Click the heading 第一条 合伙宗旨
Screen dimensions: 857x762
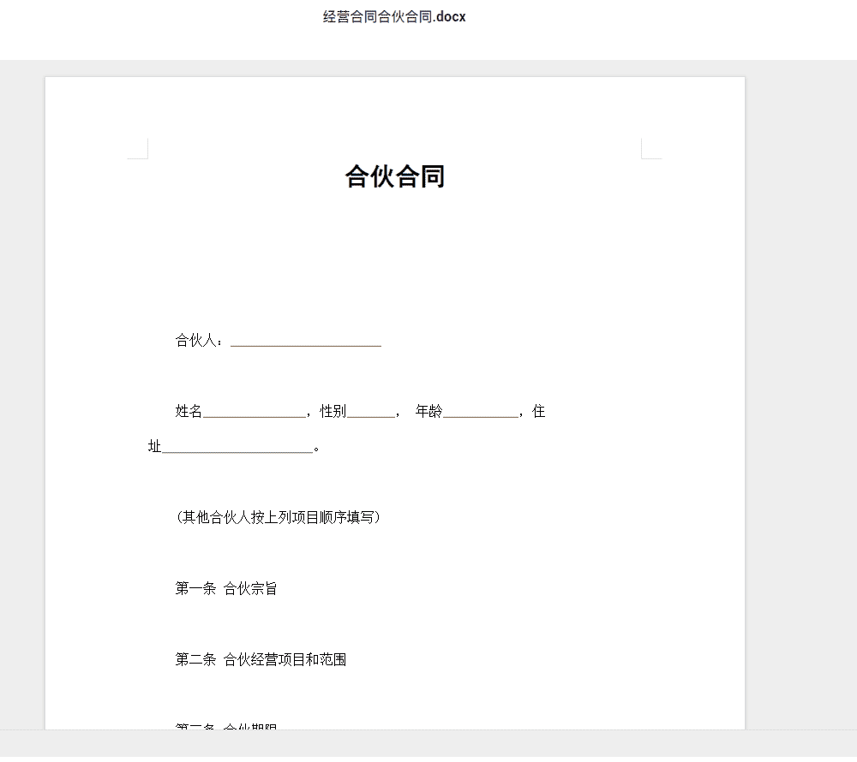226,588
